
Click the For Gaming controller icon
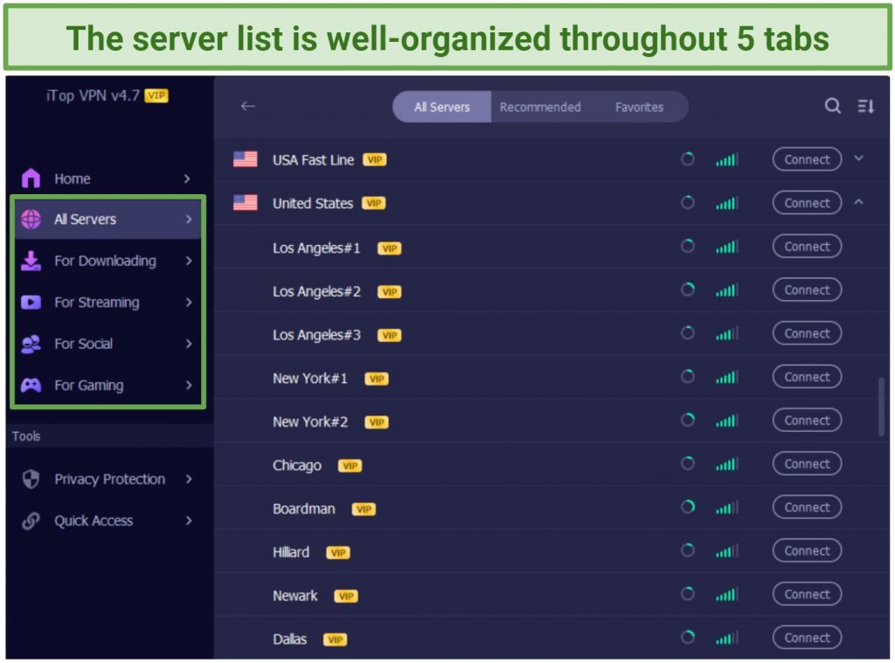coord(31,386)
